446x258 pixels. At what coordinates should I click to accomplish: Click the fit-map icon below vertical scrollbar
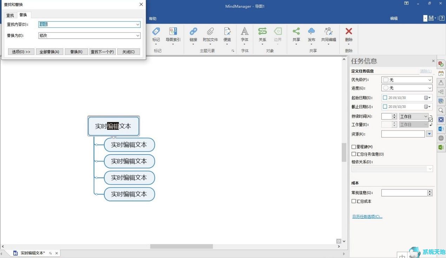point(339,241)
